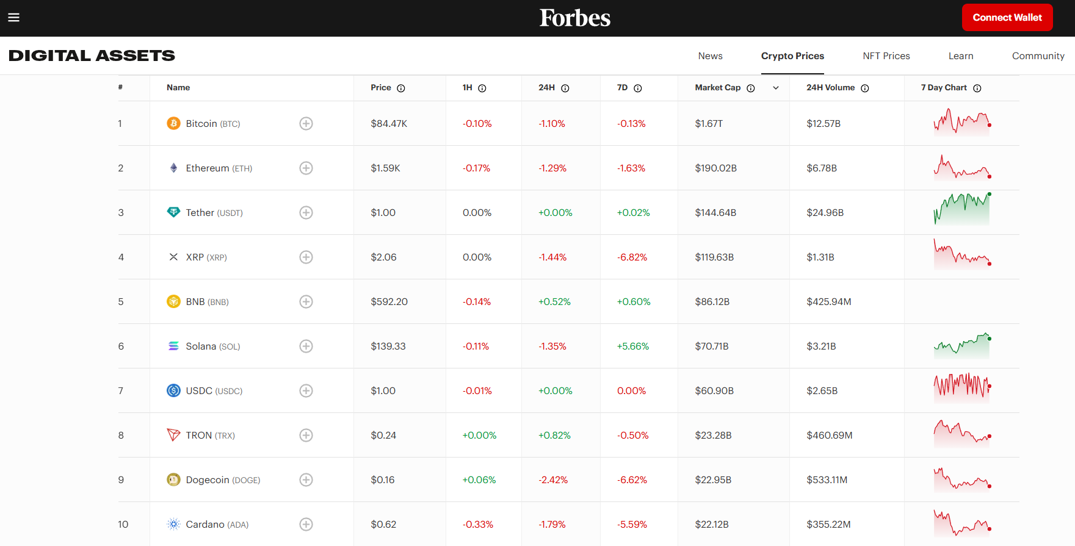The width and height of the screenshot is (1075, 546).
Task: Add Cardano to watchlist
Action: (306, 524)
